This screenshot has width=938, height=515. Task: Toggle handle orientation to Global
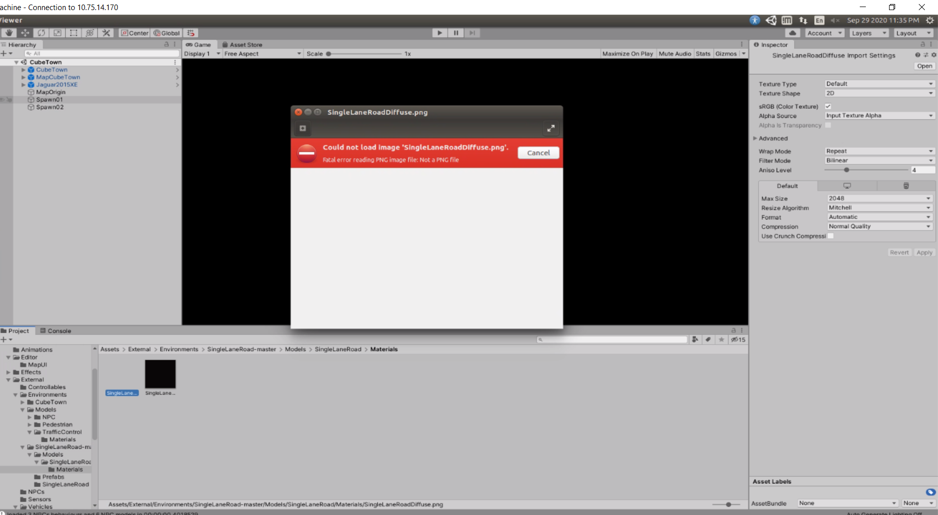(x=166, y=33)
